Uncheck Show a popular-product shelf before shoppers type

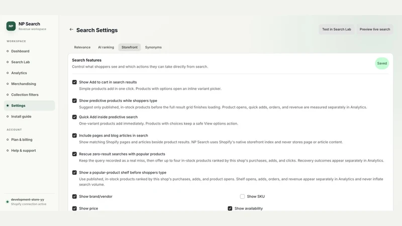(74, 172)
